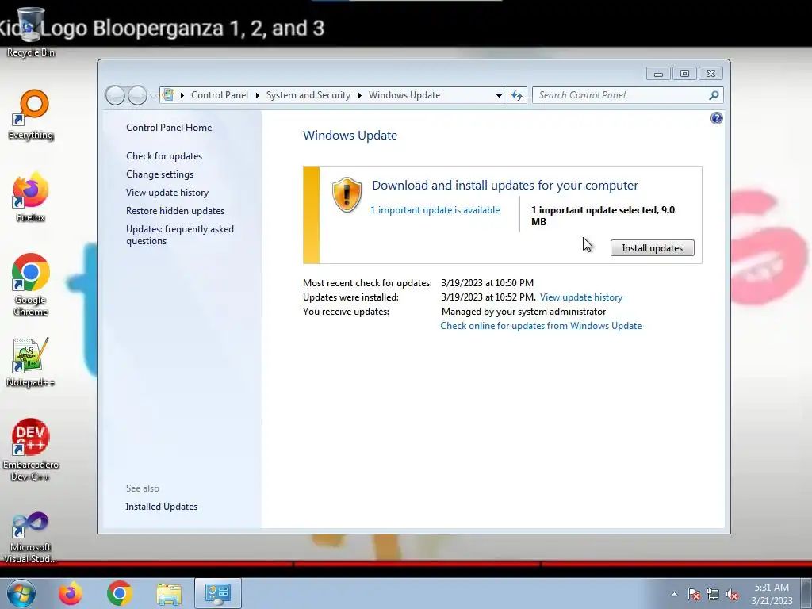Image resolution: width=812 pixels, height=609 pixels.
Task: Click the address bar Control Panel icon
Action: [168, 95]
